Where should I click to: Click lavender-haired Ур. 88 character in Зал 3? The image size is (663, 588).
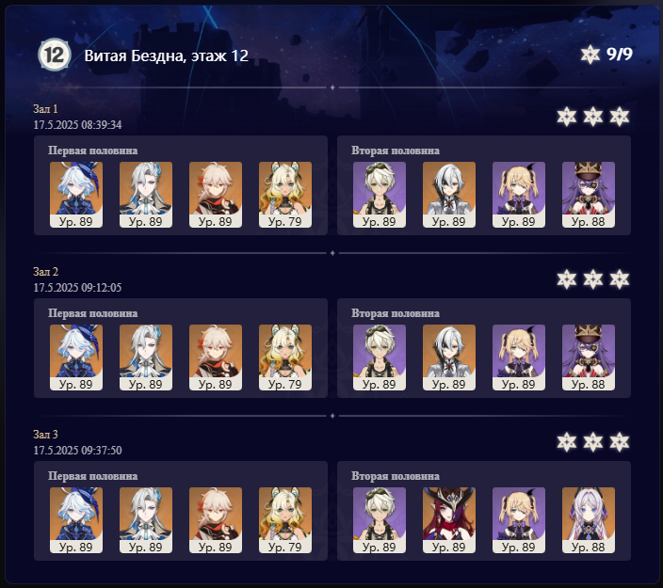click(x=589, y=520)
